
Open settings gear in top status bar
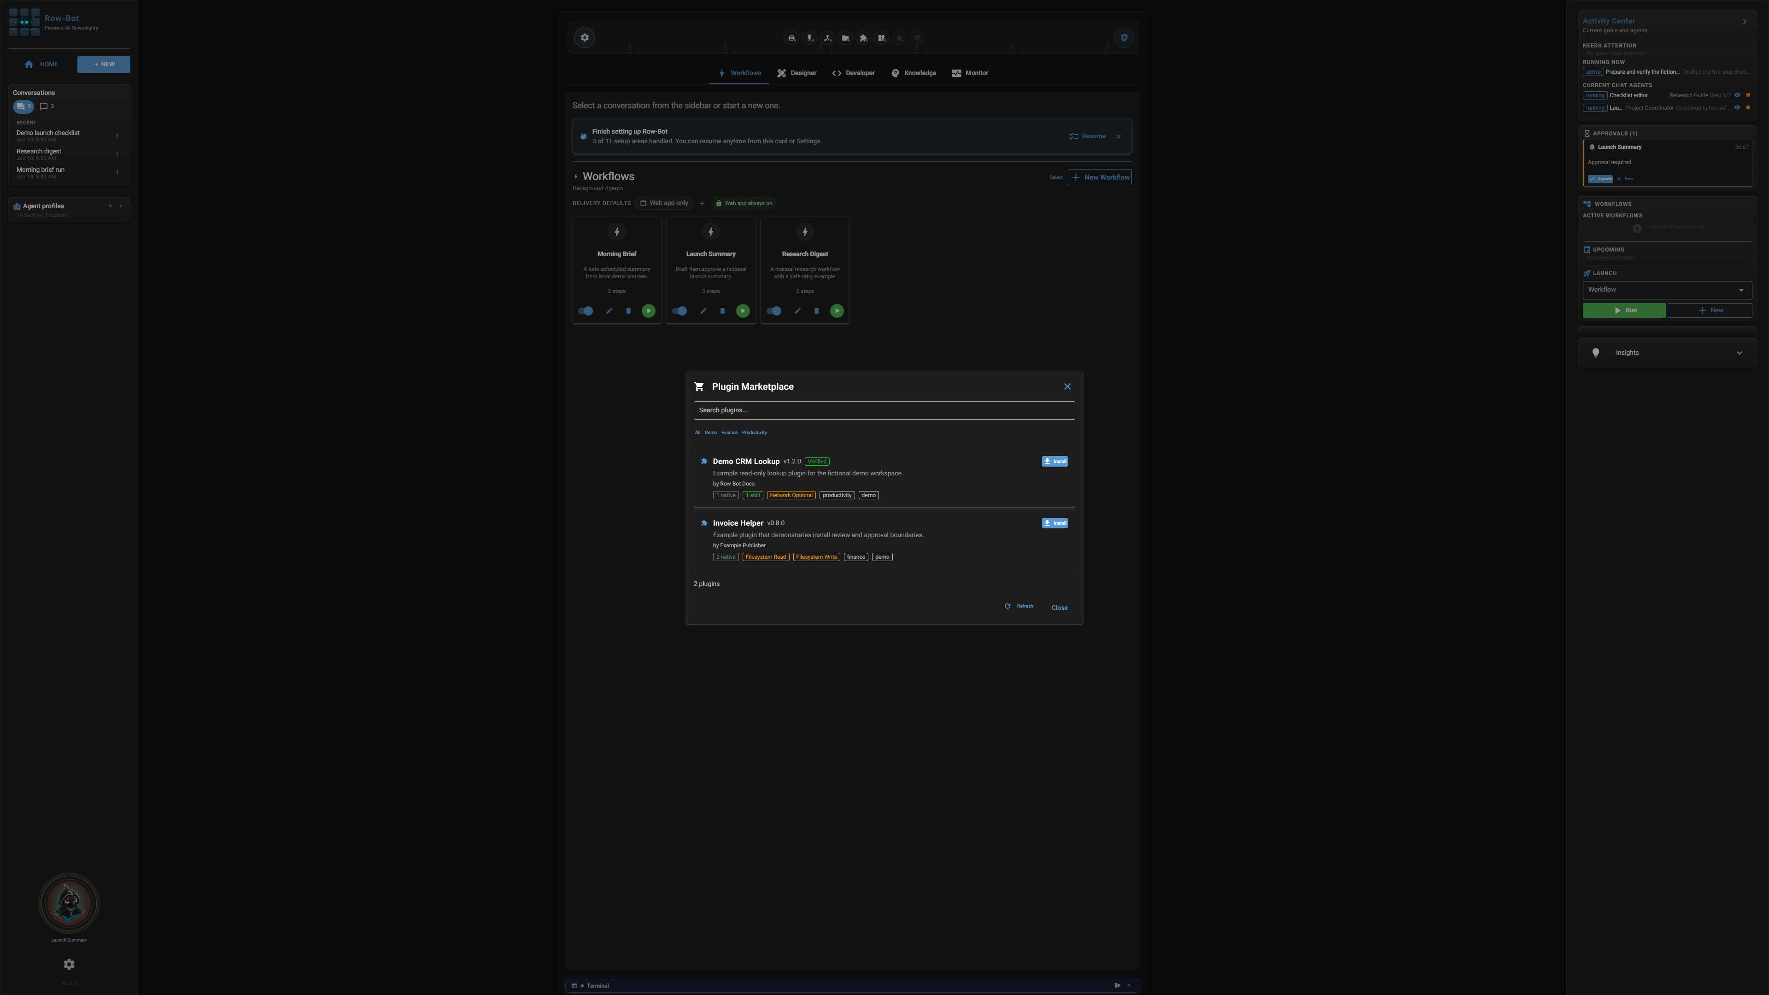(x=585, y=38)
